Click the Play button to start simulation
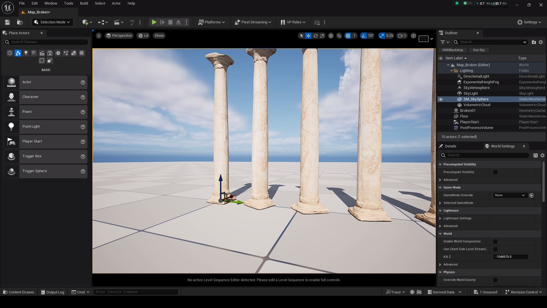The width and height of the screenshot is (547, 308). click(x=154, y=22)
